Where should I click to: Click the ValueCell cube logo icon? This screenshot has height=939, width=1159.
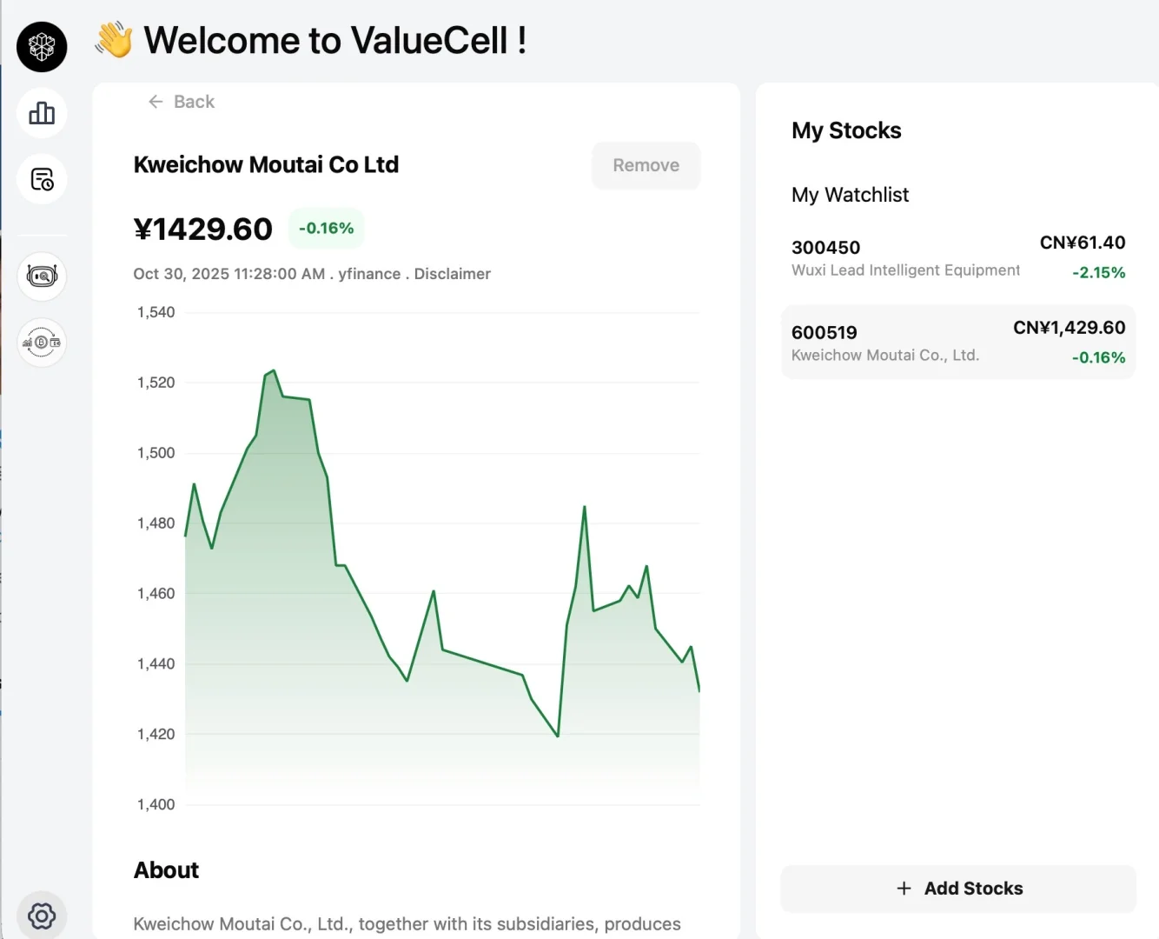coord(42,47)
